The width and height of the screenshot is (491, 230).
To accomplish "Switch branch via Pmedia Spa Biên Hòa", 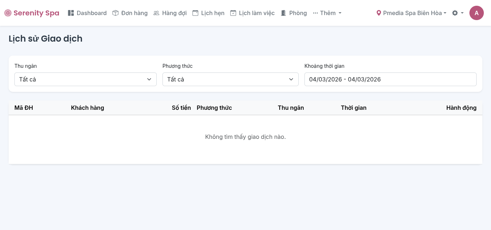I will 413,13.
